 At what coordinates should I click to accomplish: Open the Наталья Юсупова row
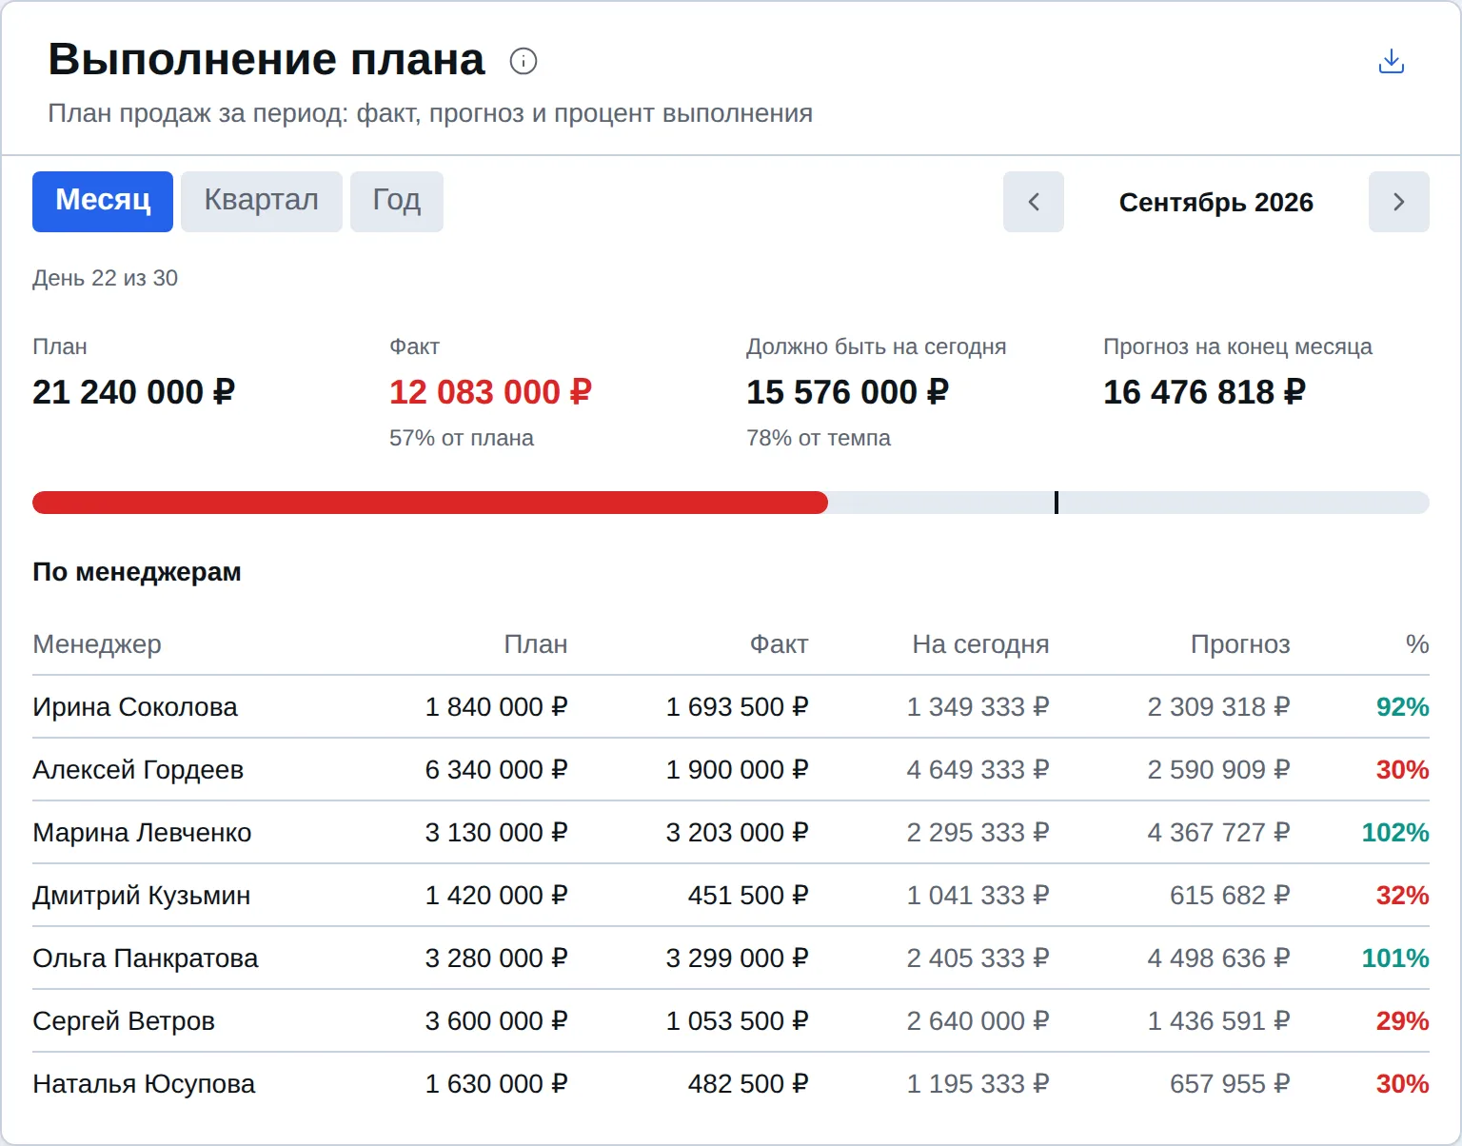click(731, 1084)
